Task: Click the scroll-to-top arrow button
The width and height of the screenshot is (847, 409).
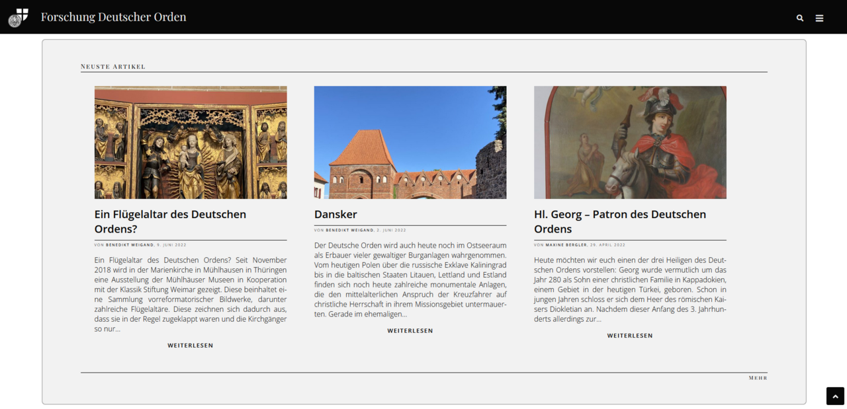Action: tap(835, 396)
